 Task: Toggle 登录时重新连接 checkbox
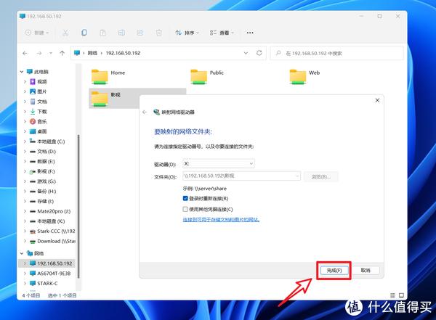point(185,198)
